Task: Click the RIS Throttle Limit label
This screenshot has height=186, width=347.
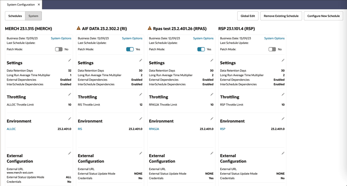Action: point(89,105)
